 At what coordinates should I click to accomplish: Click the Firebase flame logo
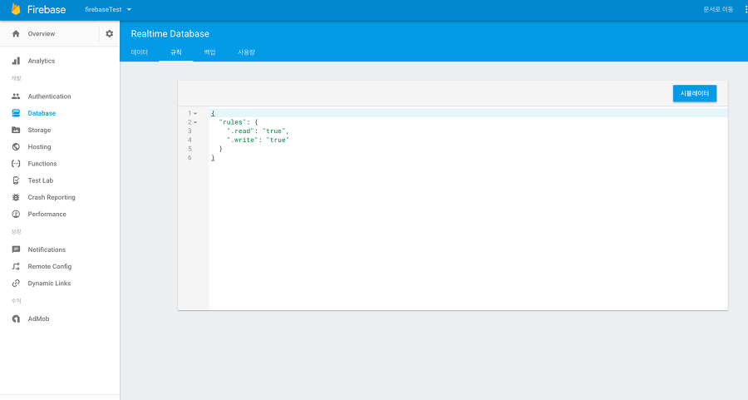(16, 9)
